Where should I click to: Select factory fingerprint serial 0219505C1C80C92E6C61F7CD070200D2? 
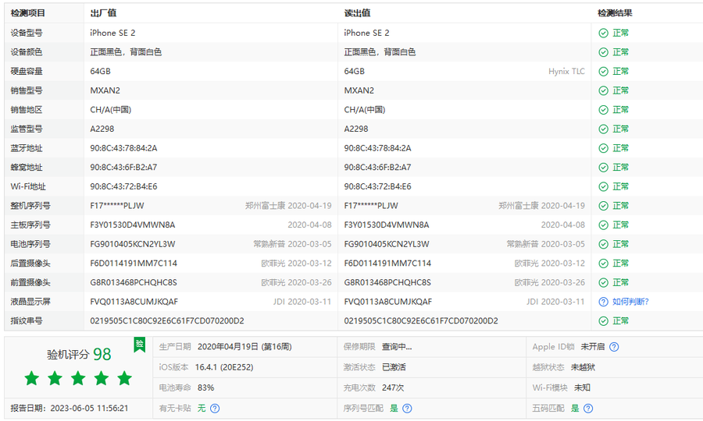pos(167,321)
